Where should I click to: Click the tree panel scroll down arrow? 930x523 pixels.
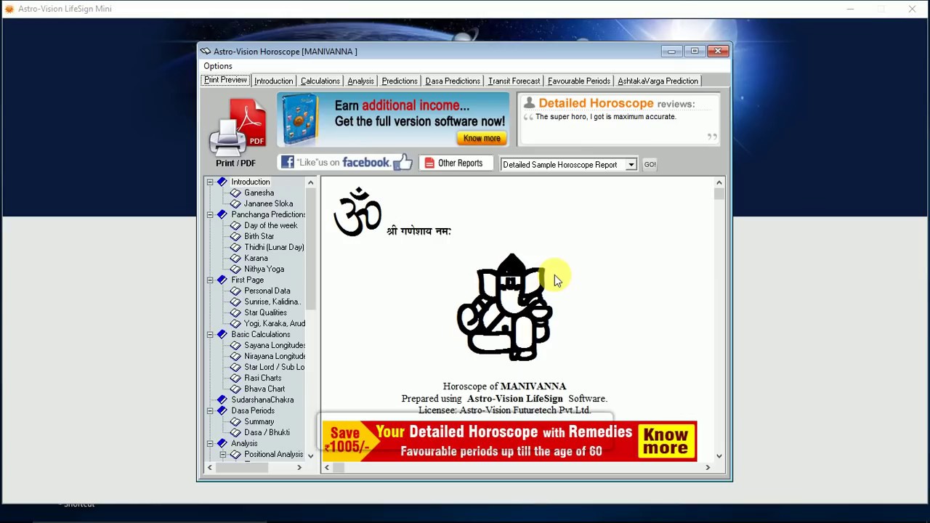(311, 455)
